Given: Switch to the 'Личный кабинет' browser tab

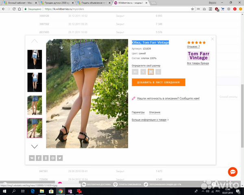Looking at the screenshot, I should [20, 3].
